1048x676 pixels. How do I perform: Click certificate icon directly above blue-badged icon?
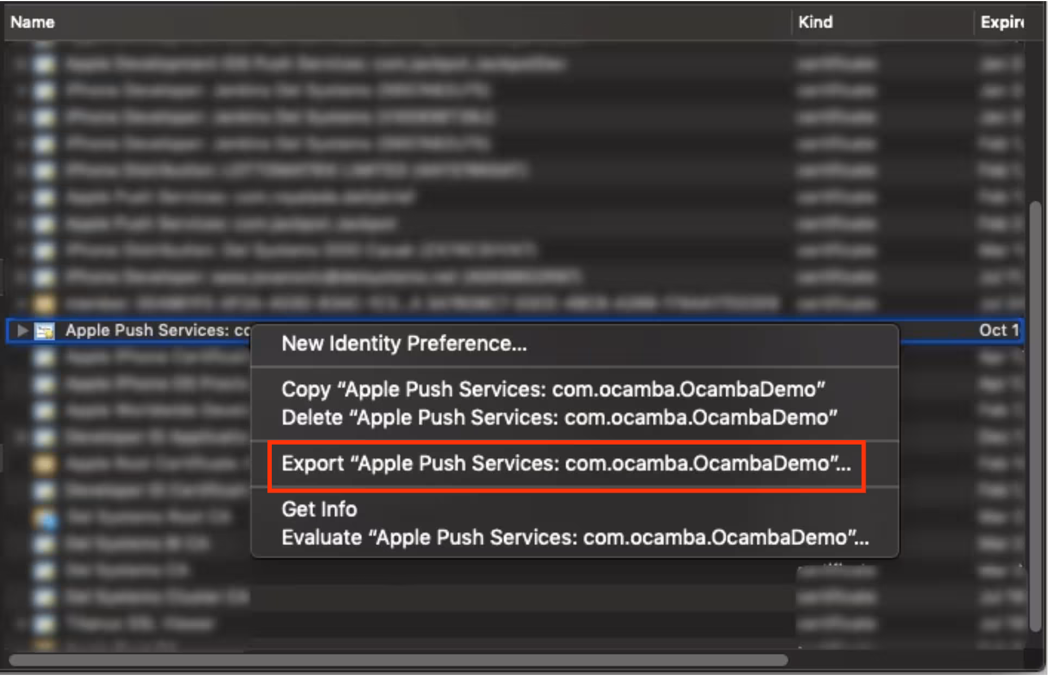tap(45, 491)
